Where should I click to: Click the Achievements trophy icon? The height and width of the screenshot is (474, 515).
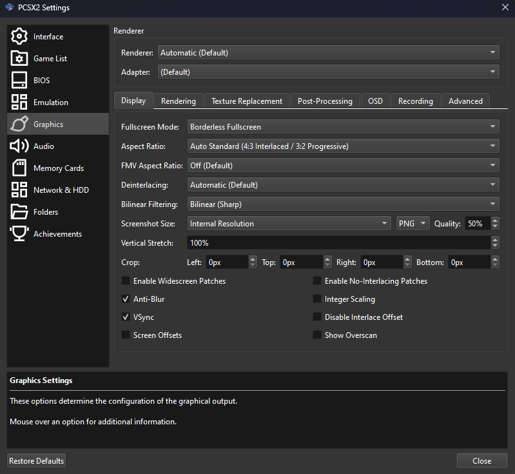[19, 233]
